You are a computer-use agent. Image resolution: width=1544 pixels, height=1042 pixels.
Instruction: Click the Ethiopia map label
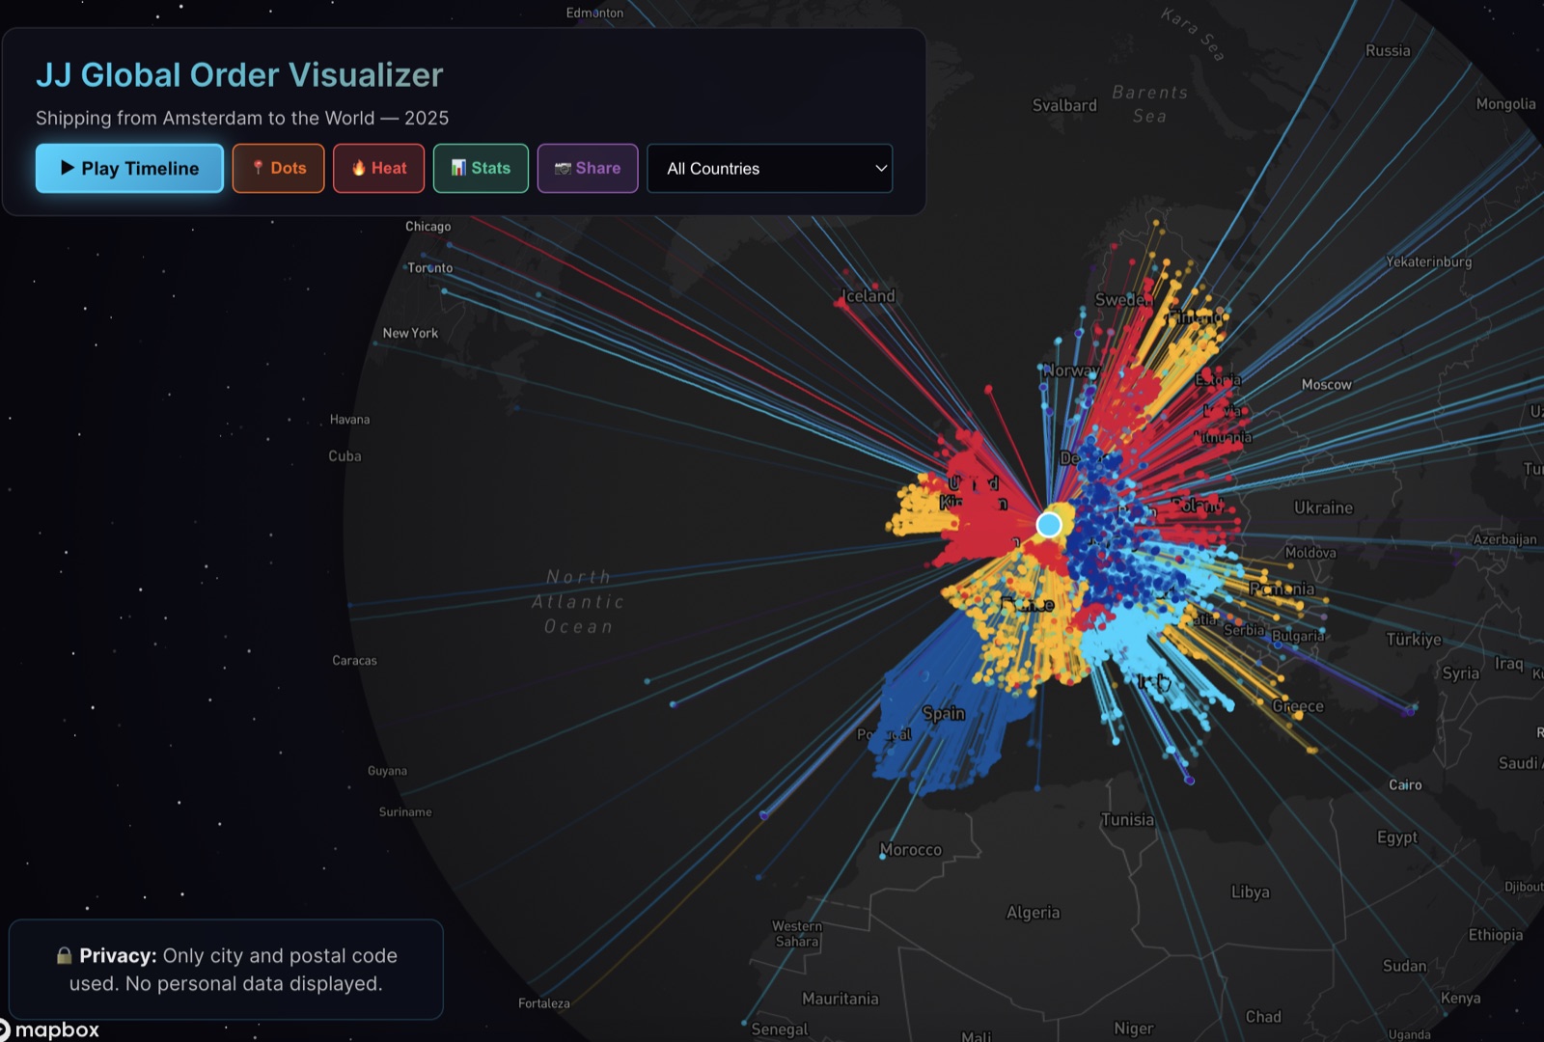(x=1496, y=935)
